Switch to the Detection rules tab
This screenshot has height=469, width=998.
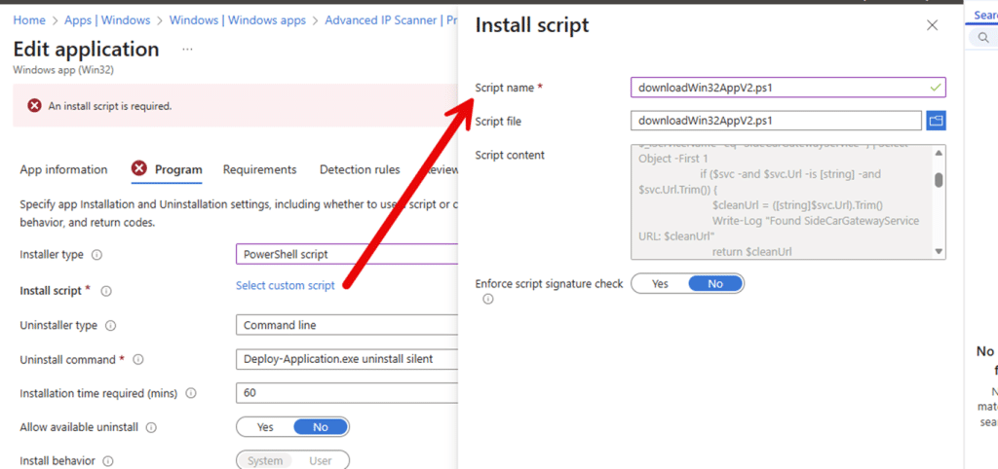click(x=360, y=169)
